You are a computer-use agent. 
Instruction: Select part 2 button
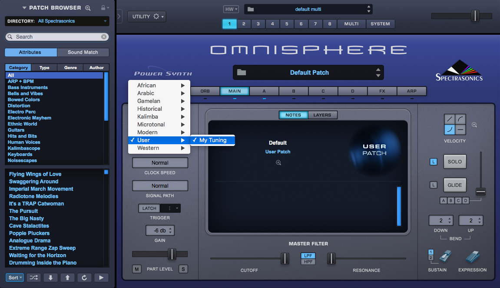tap(244, 23)
